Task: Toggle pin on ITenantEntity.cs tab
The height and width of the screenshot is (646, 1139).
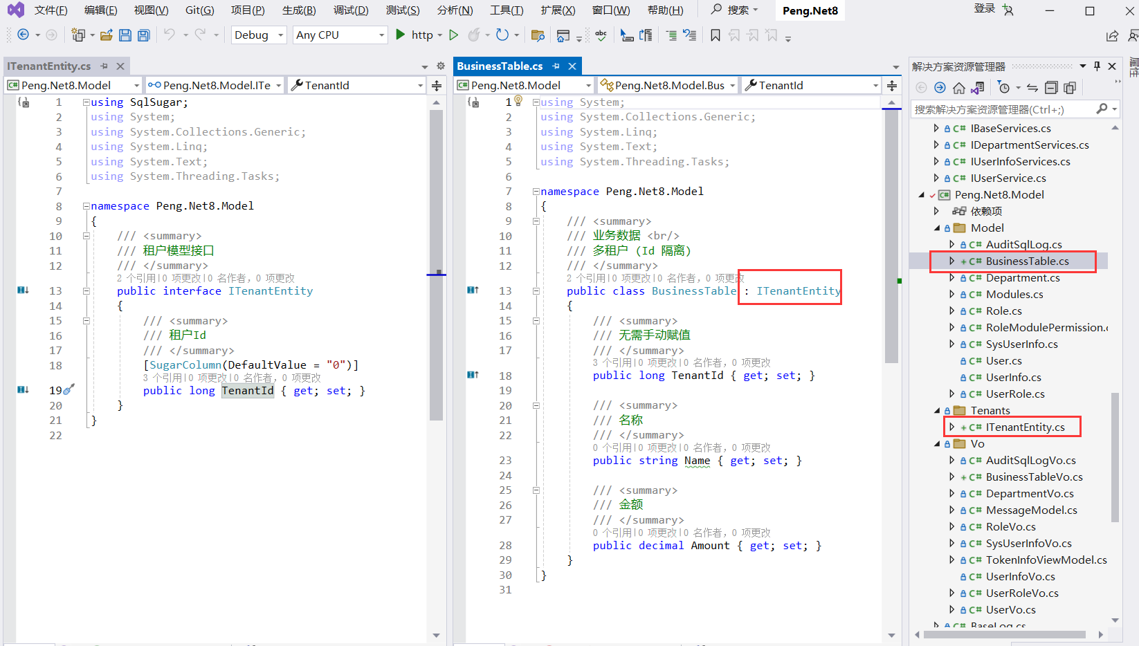Action: pyautogui.click(x=104, y=66)
